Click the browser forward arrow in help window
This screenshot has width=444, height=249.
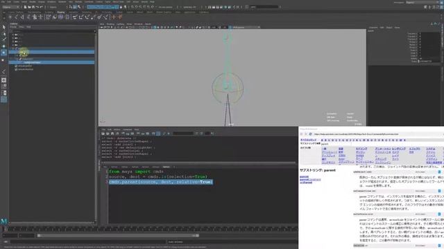(306, 134)
